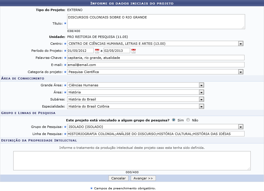Click the E-mail input field
Screen dimensions: 264x191
point(155,65)
